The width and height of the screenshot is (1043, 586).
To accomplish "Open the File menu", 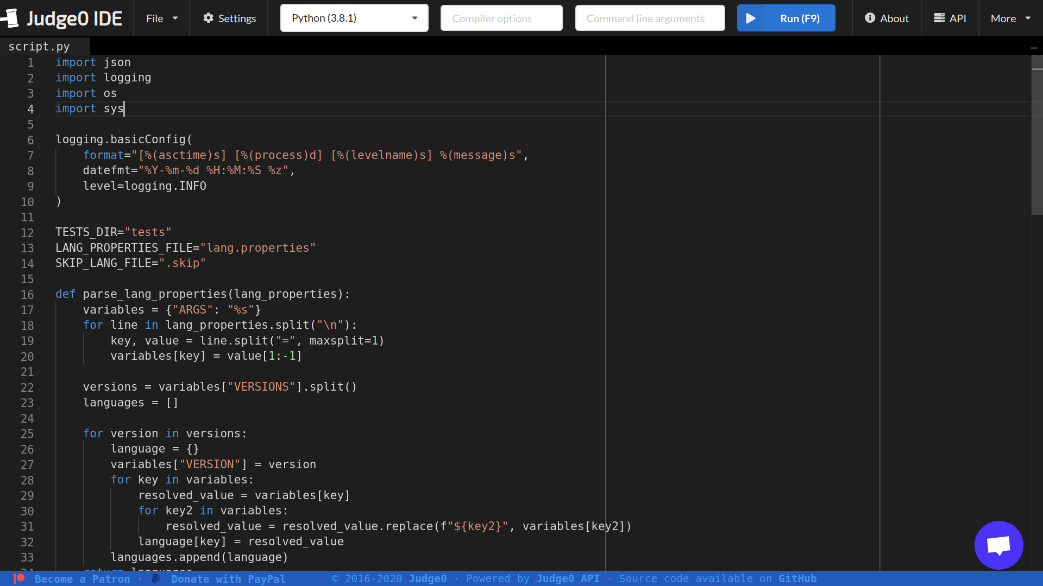I will pos(156,18).
